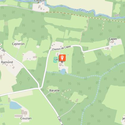Image resolution: width=125 pixels, height=125 pixels.
Task: Click the C 201 label near Ramond
Action: coord(3,50)
